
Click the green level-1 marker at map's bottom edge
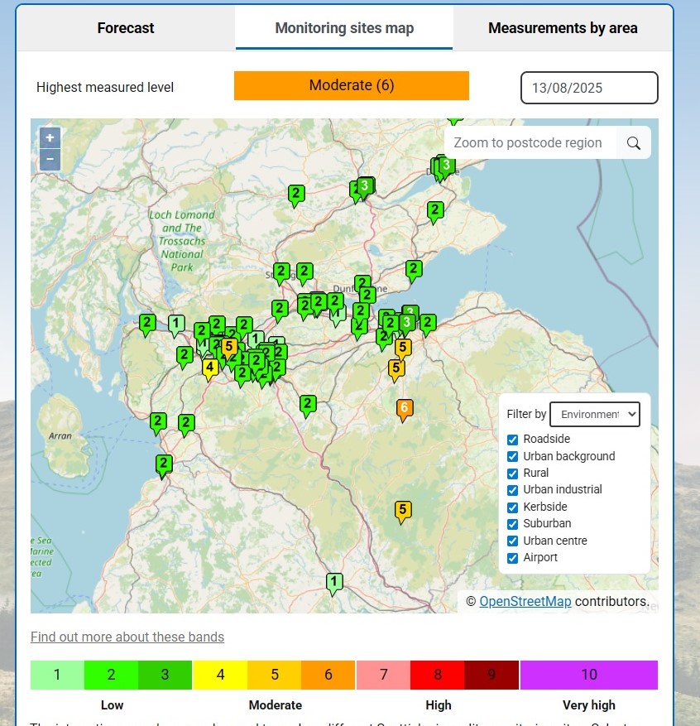coord(333,583)
